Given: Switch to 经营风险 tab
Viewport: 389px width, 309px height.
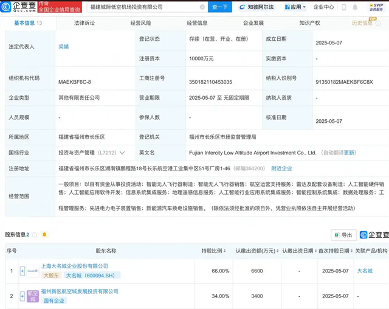Looking at the screenshot, I should [x=140, y=23].
